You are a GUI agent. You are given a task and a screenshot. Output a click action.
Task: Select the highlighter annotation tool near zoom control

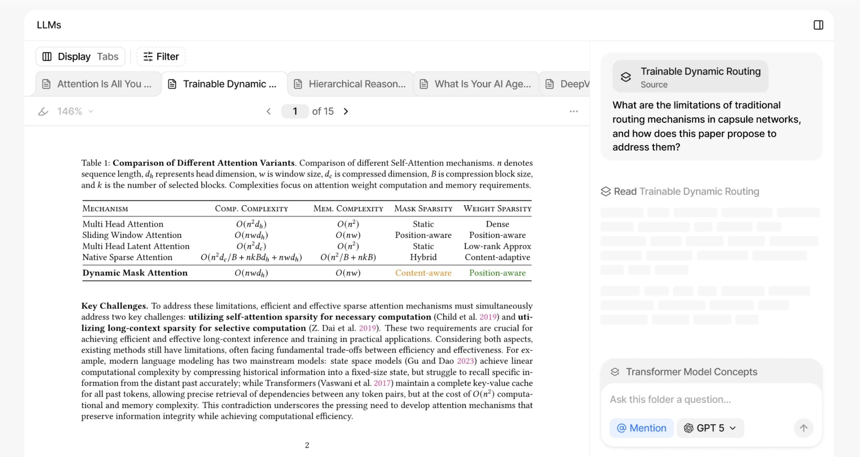tap(43, 111)
